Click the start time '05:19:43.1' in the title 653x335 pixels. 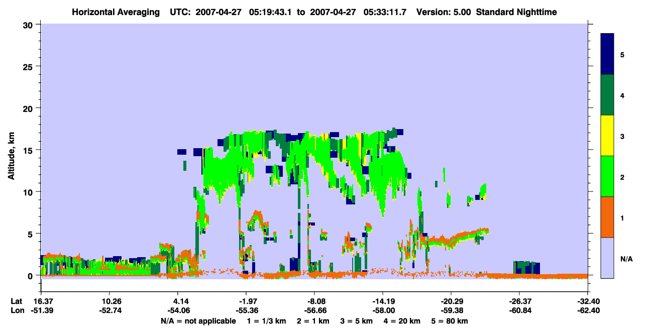(x=269, y=12)
